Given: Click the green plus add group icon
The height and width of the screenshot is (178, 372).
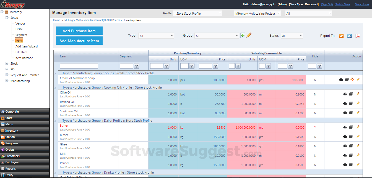Looking at the screenshot, I should (x=243, y=35).
